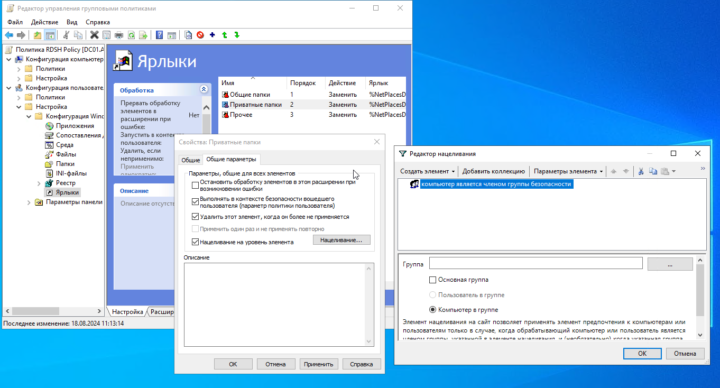This screenshot has height=388, width=720.
Task: Click the Cut scissors icon in targeting editor
Action: click(x=641, y=171)
